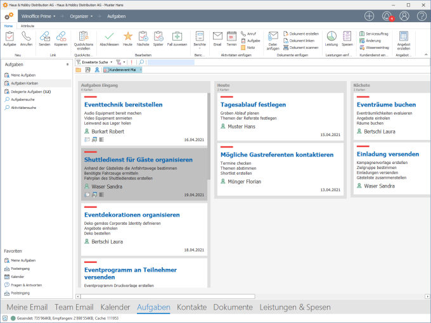The image size is (431, 323).
Task: Insert a new Termin from ribbon
Action: (x=231, y=37)
